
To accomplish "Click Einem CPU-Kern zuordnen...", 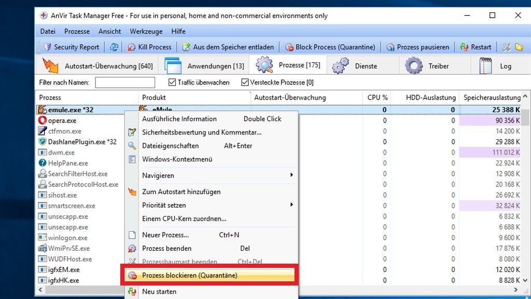I will (x=212, y=219).
